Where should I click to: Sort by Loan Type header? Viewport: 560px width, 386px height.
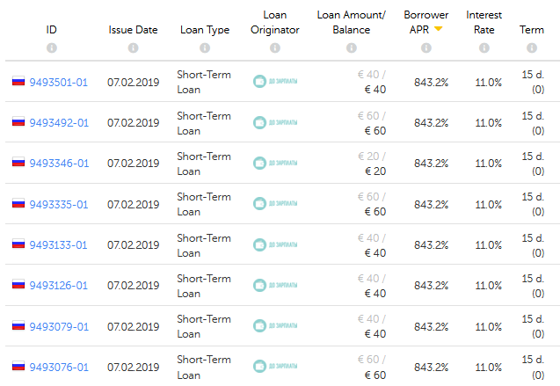click(204, 29)
